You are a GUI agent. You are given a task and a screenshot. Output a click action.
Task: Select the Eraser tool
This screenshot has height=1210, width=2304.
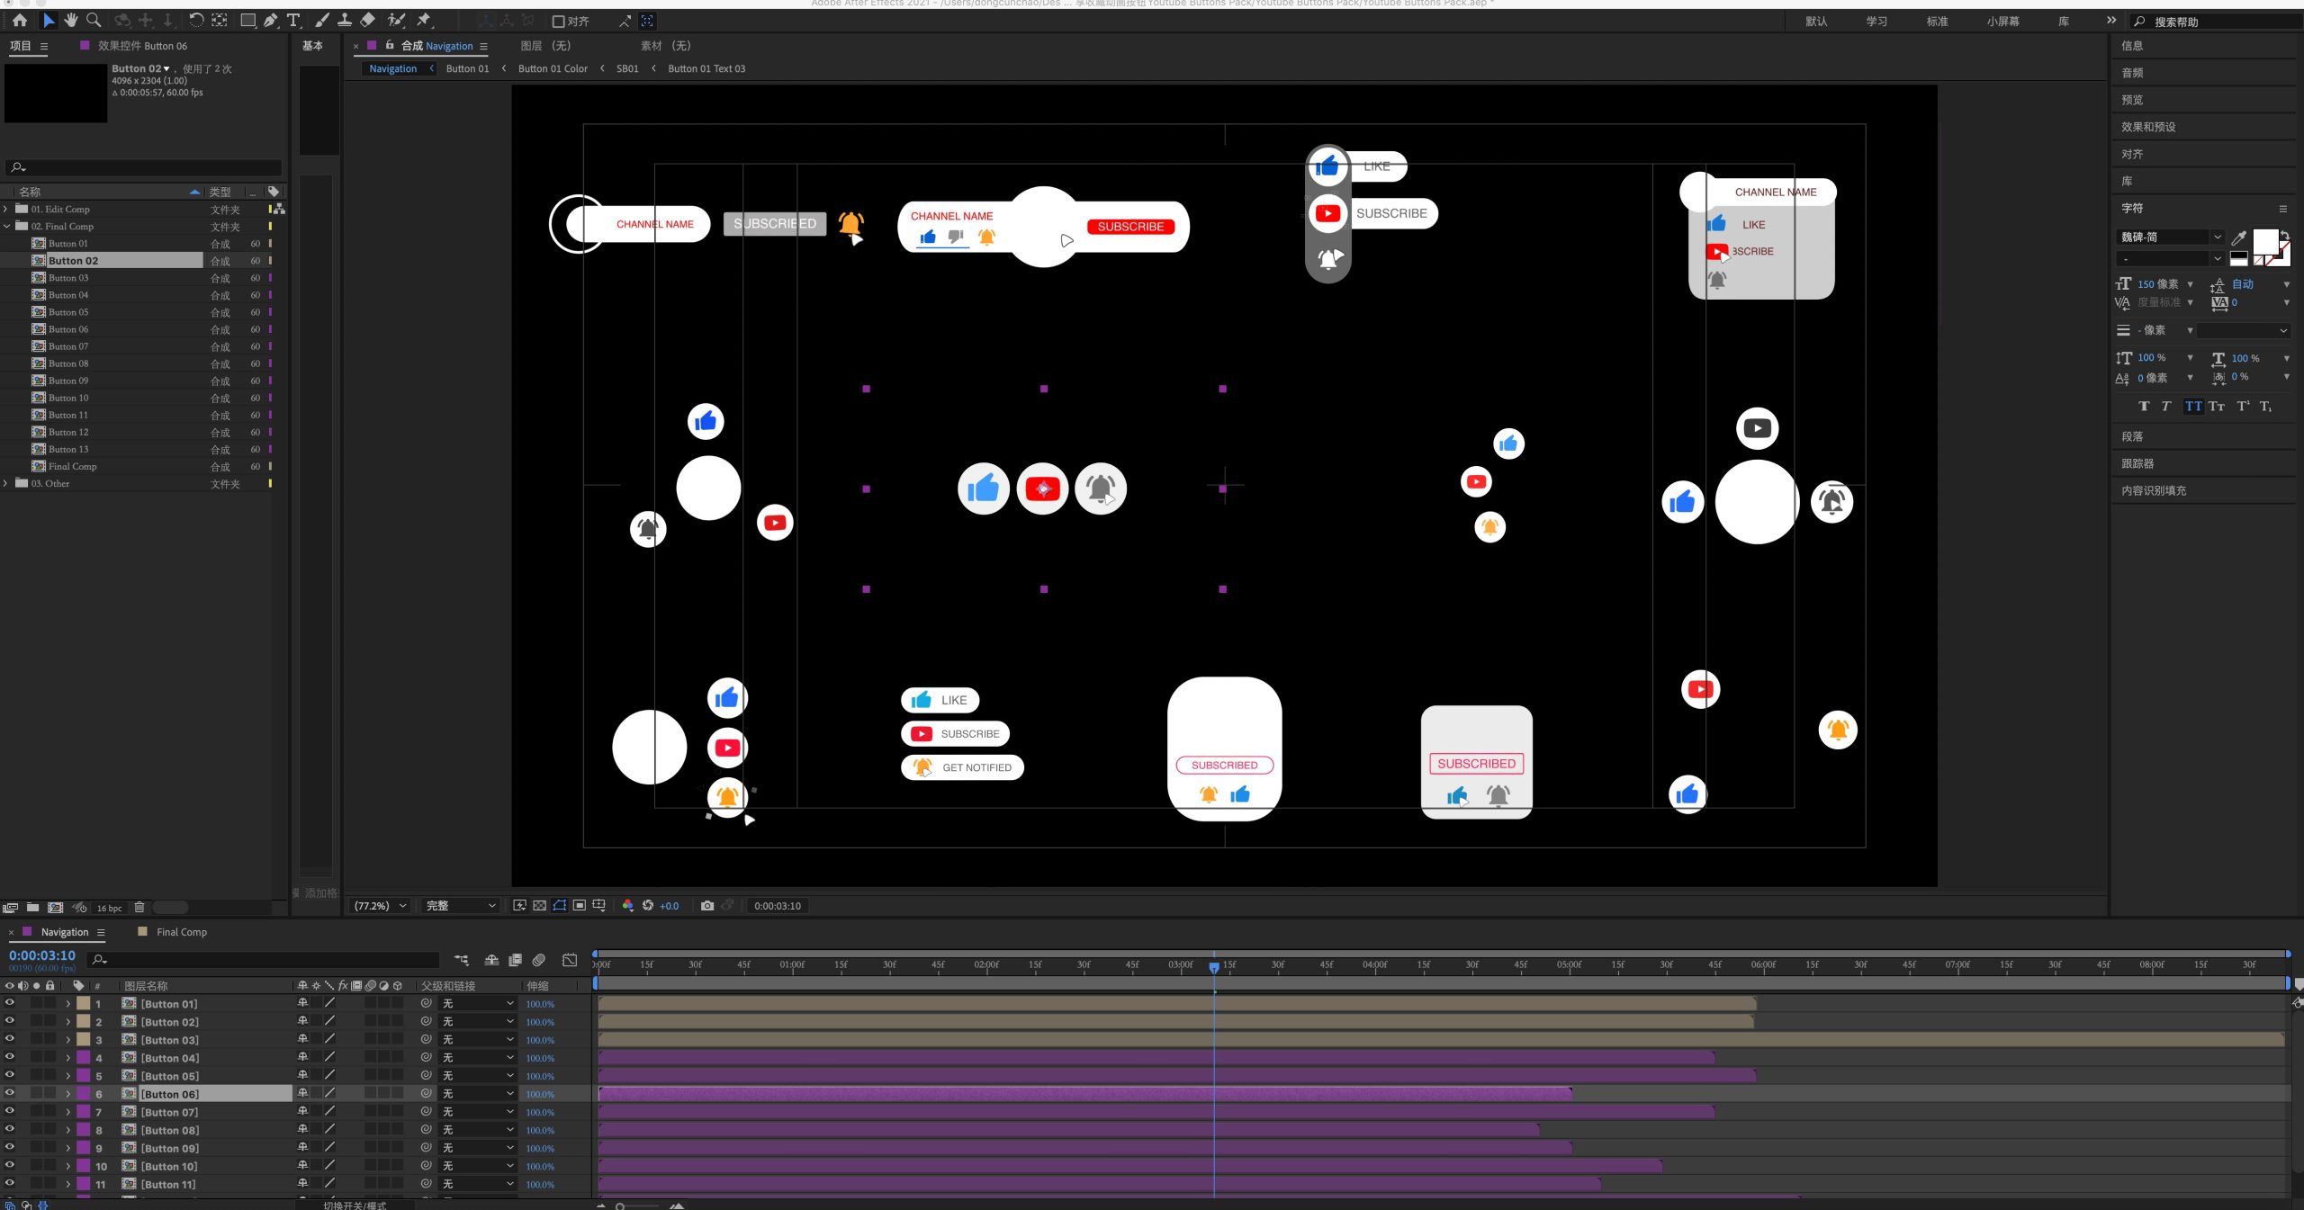tap(367, 20)
